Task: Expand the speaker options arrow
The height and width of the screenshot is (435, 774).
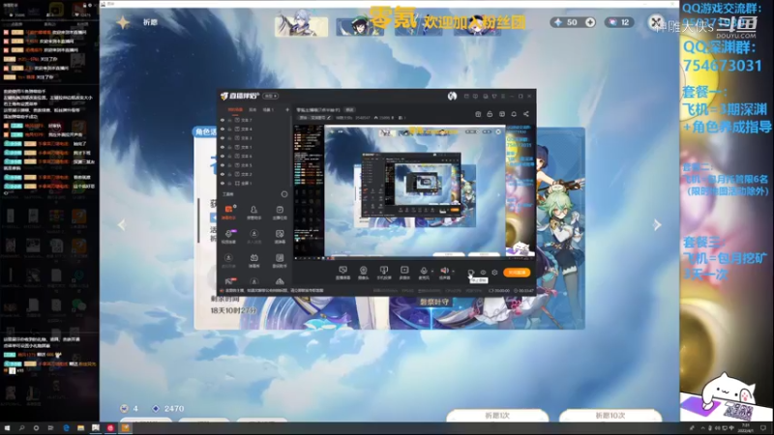Action: click(453, 271)
